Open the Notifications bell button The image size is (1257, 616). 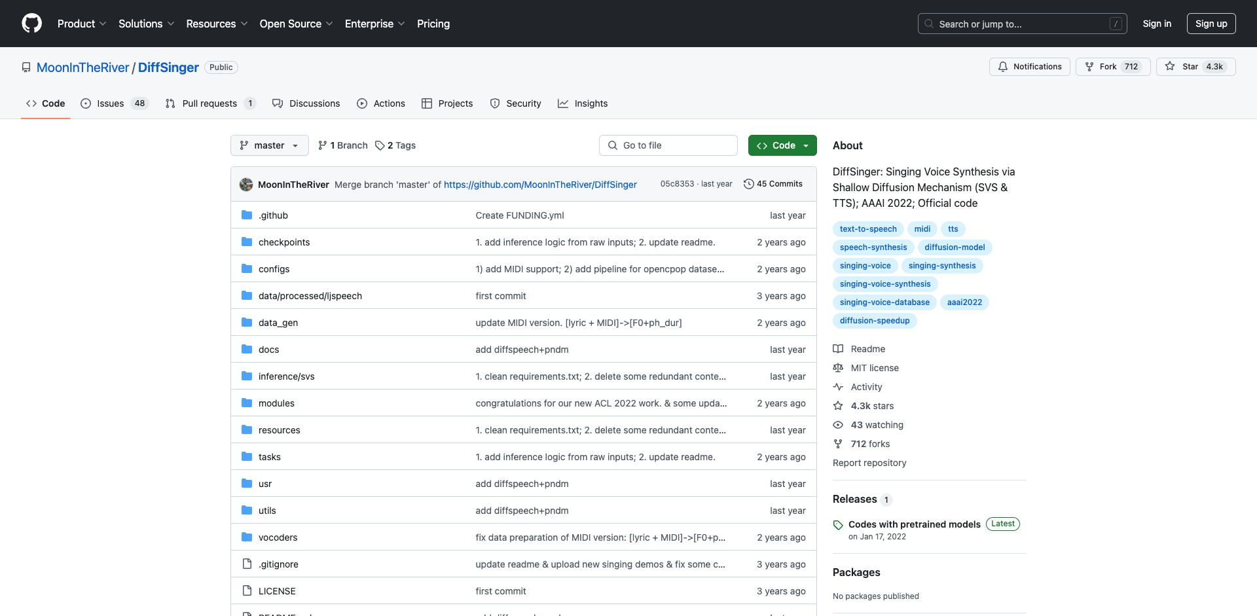(1029, 67)
